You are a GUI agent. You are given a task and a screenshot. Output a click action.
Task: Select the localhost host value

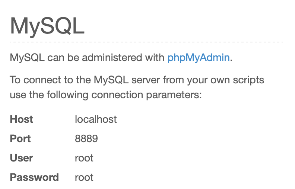click(96, 119)
